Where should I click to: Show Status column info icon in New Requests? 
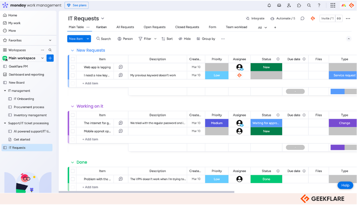[278, 59]
